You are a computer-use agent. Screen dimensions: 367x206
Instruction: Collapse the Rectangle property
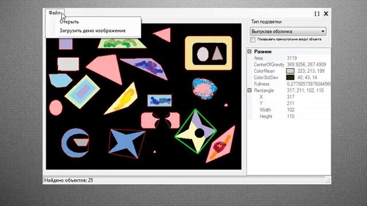[249, 90]
